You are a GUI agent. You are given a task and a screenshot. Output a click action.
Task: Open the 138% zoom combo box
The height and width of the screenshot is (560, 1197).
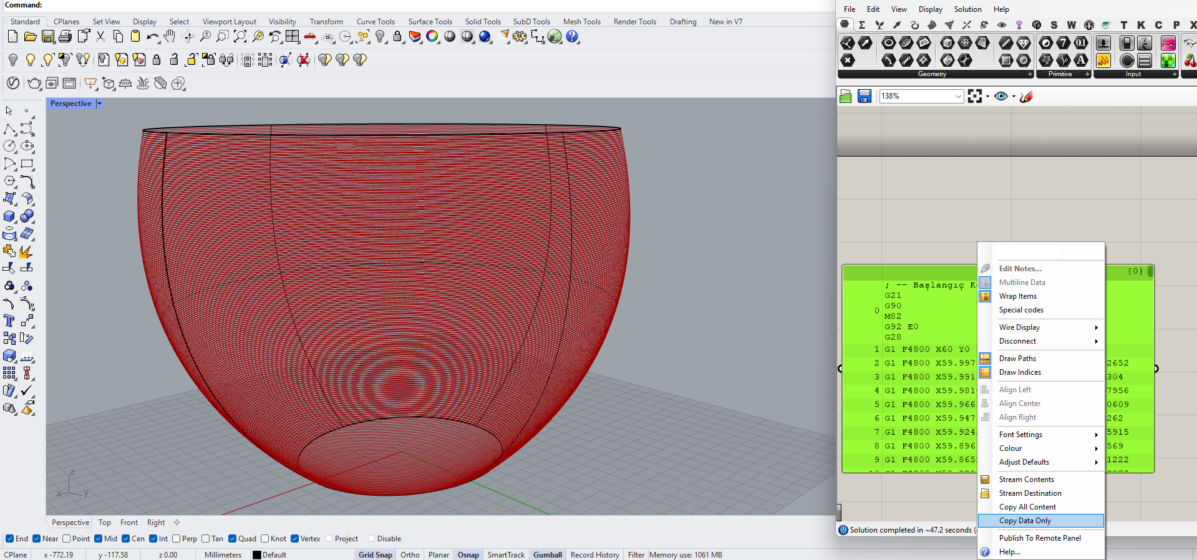(921, 96)
